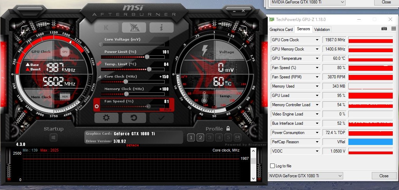Click the graph scrollbar up arrow
Screen dimensions: 399x190
pos(254,152)
